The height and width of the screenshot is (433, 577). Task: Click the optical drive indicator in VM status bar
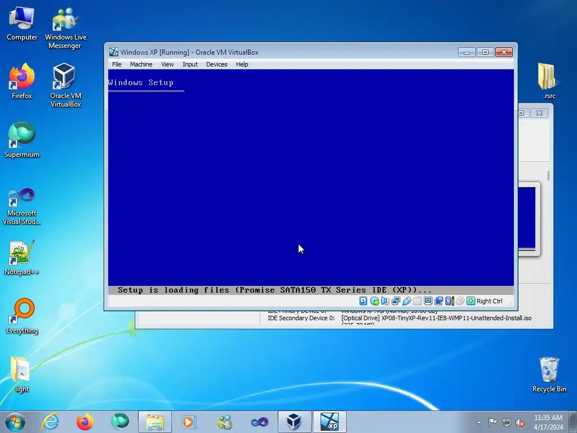tap(375, 301)
